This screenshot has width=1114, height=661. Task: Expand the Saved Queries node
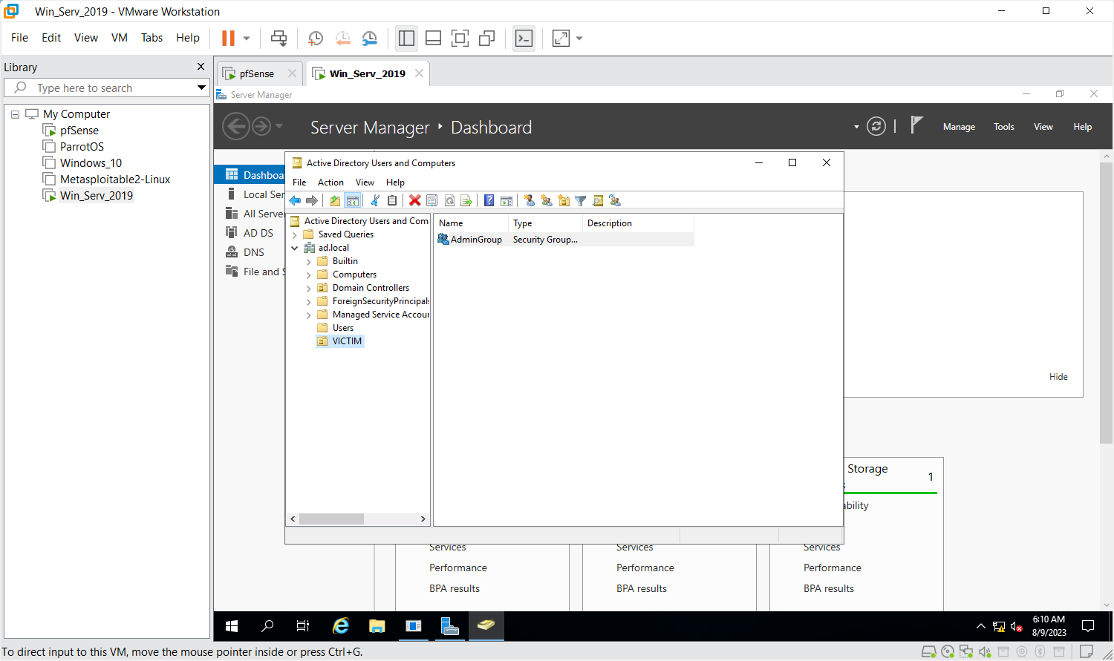[x=295, y=234]
